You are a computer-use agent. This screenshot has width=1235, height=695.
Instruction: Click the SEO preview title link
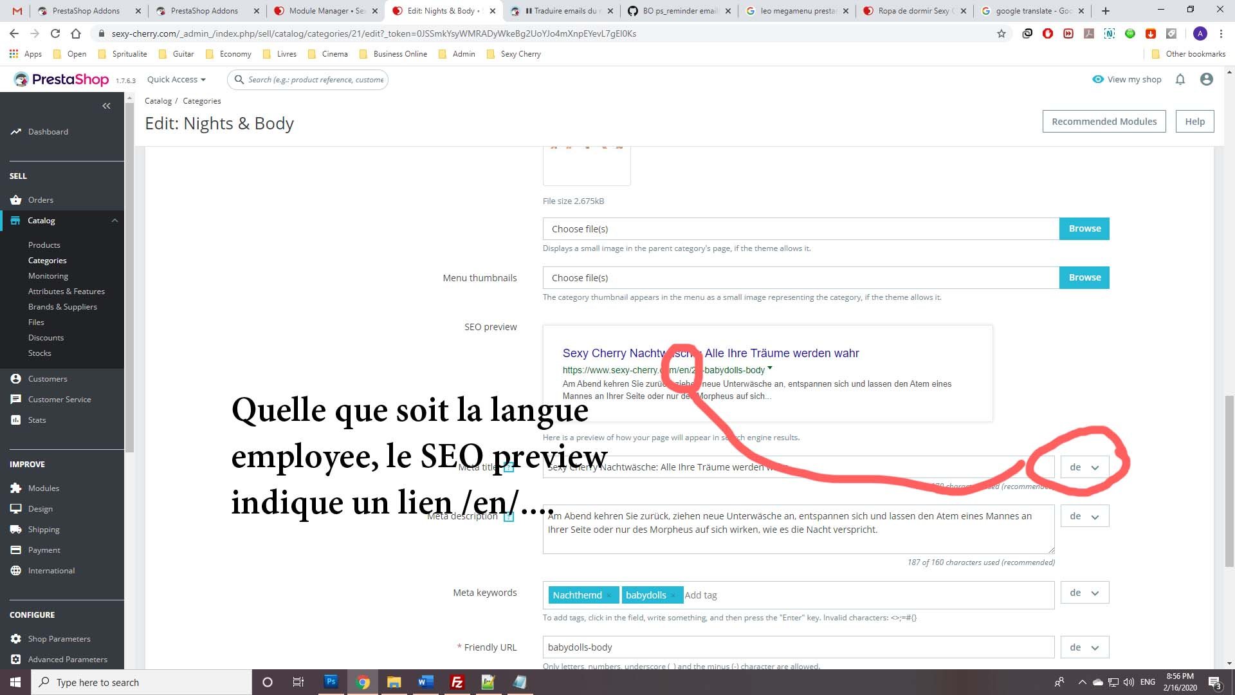click(710, 353)
